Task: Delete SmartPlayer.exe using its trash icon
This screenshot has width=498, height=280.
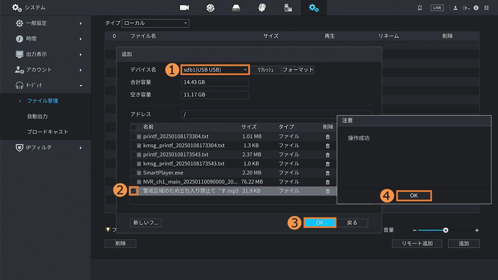Action: (327, 173)
